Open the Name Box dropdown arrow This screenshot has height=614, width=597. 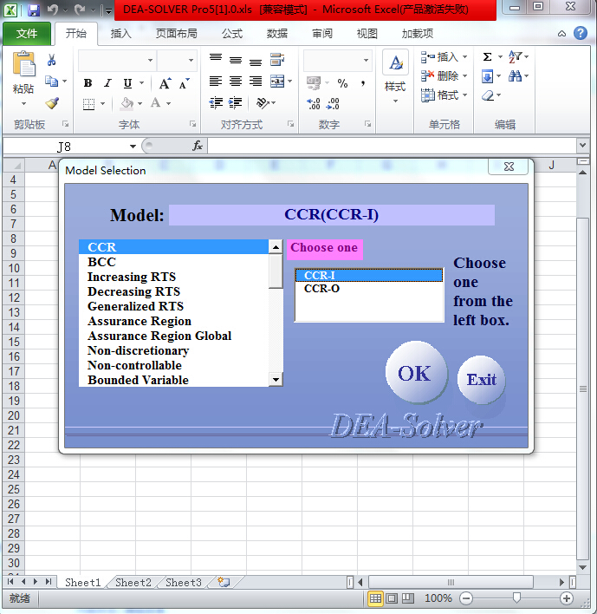[133, 147]
